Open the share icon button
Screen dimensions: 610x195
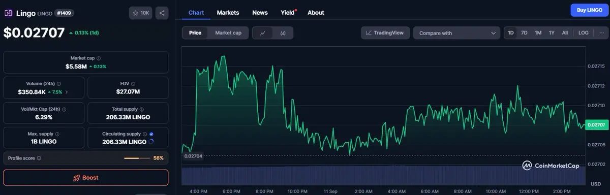coord(162,13)
